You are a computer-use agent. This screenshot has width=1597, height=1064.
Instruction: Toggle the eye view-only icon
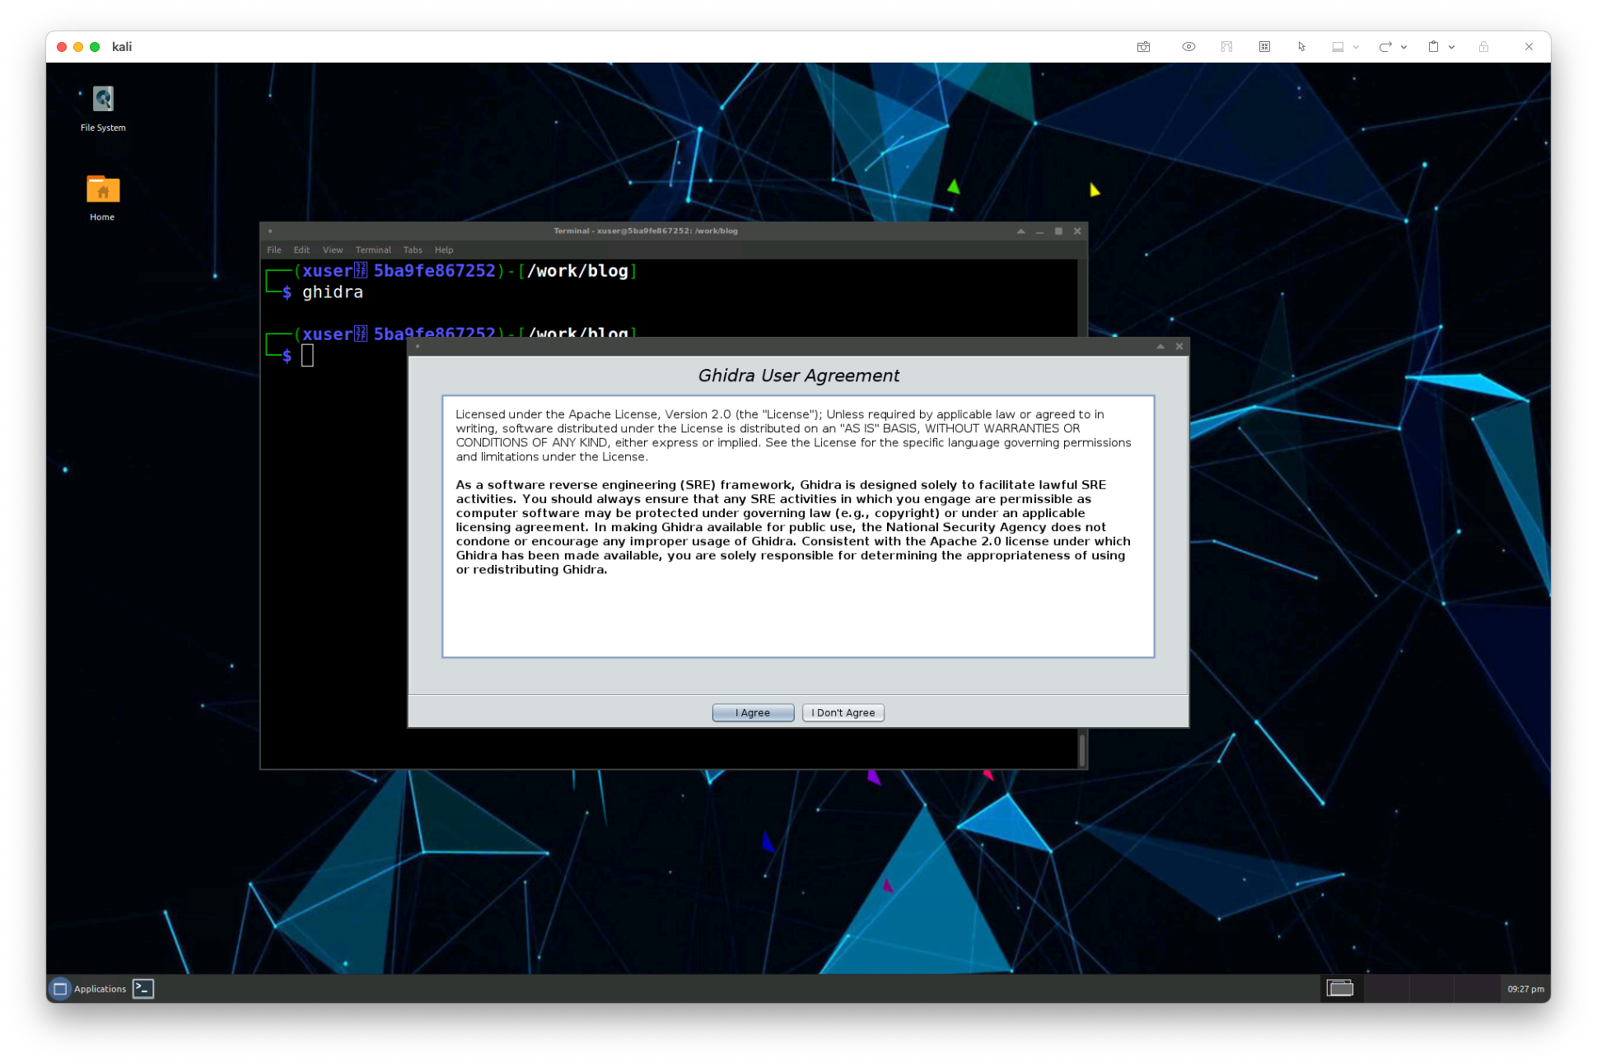(1188, 47)
